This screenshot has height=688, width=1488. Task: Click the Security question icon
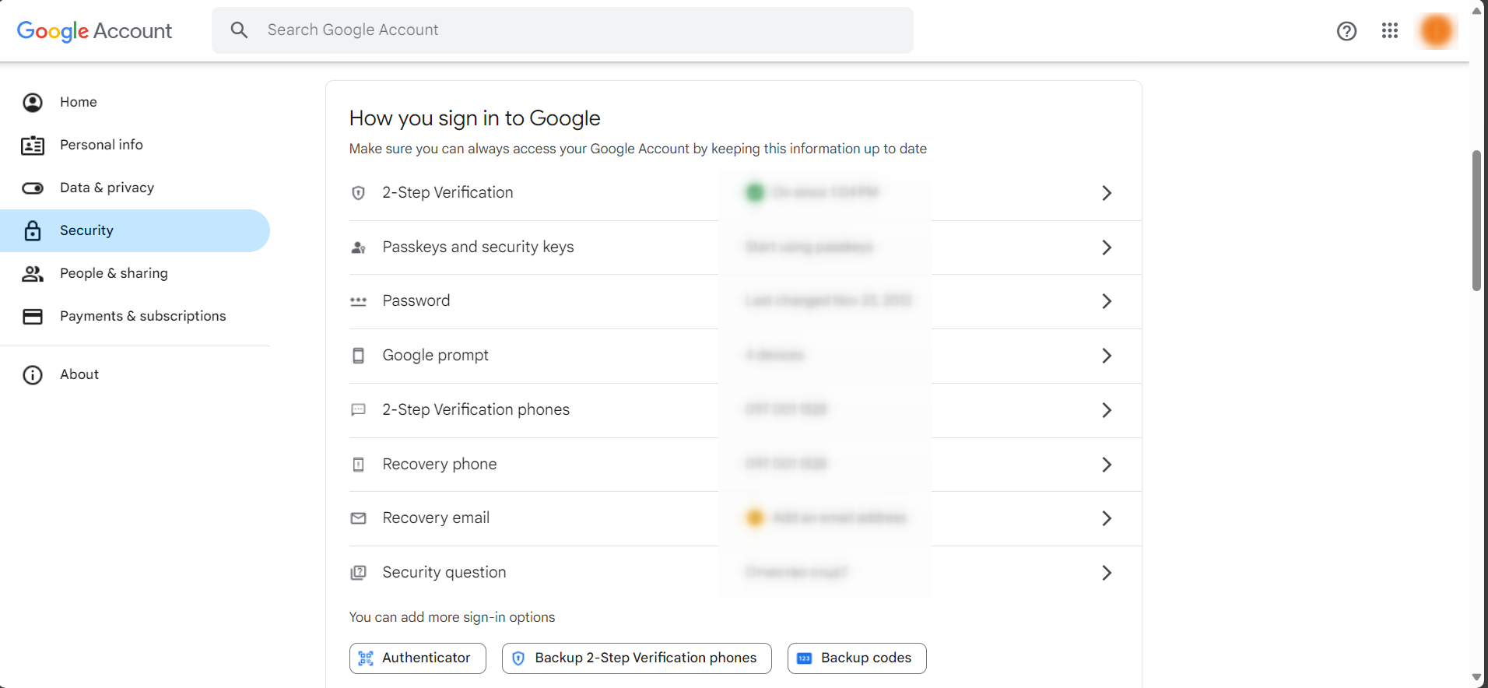click(358, 573)
